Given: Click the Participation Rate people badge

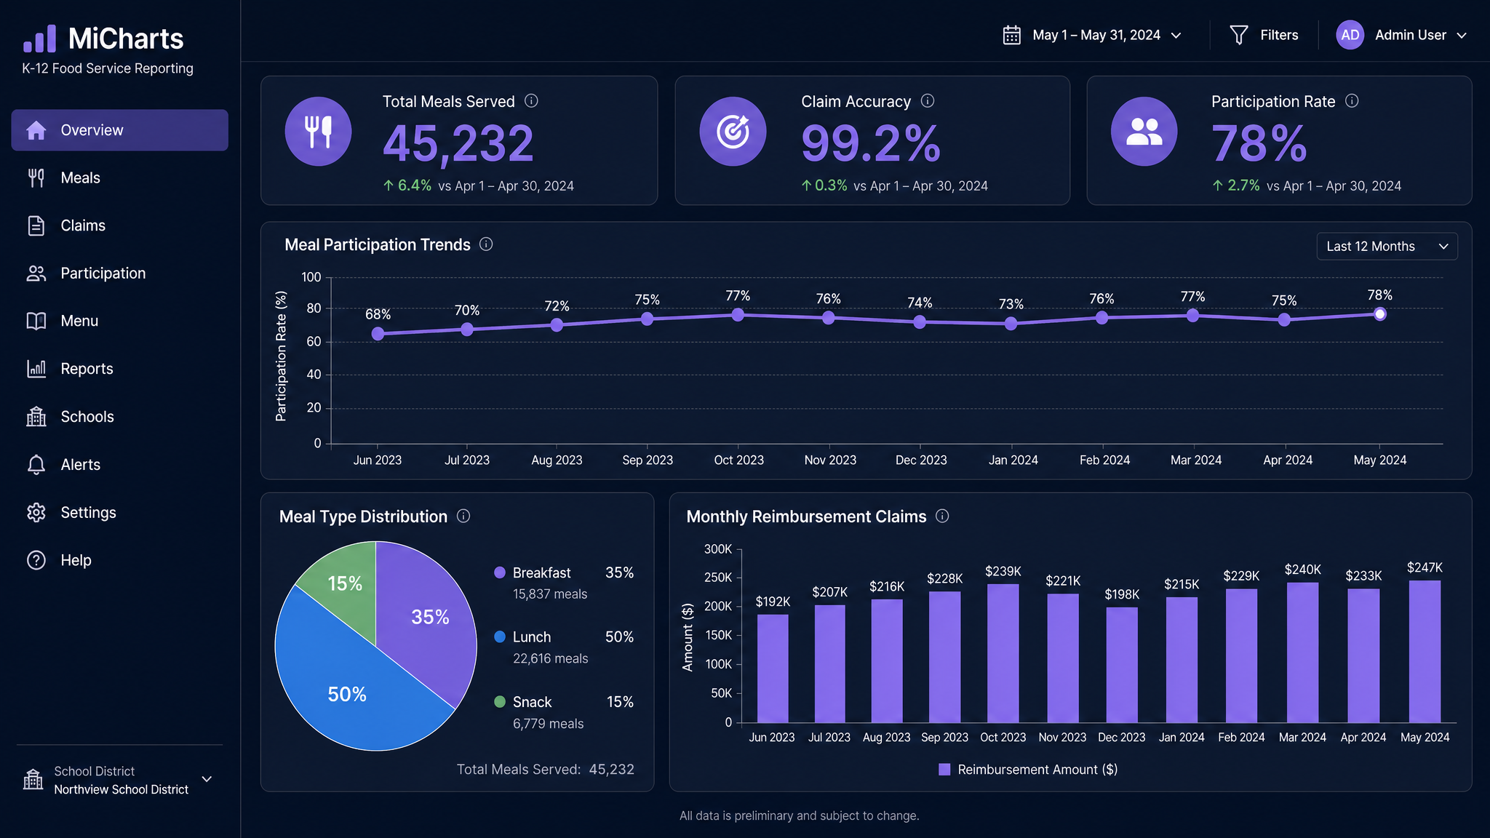Looking at the screenshot, I should [x=1144, y=132].
